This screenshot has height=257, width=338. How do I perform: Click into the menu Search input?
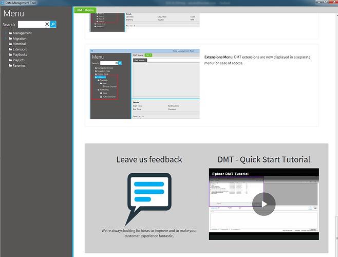(x=31, y=24)
